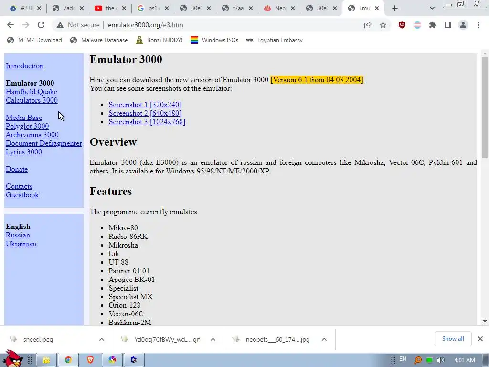The image size is (489, 367).
Task: Open the Handheld Quake link
Action: point(32,92)
